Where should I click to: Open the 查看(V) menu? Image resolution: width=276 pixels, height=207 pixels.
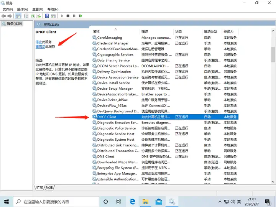[38, 9]
